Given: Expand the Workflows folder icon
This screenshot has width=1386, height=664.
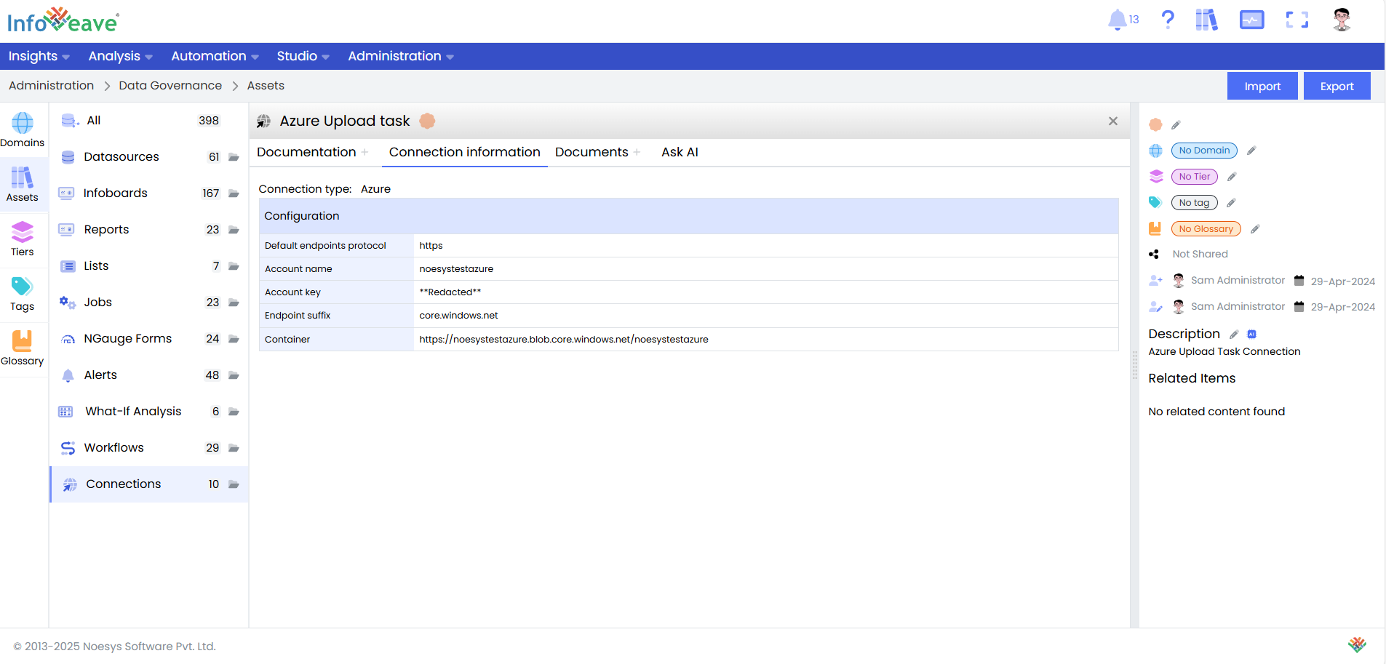Looking at the screenshot, I should click(x=234, y=448).
